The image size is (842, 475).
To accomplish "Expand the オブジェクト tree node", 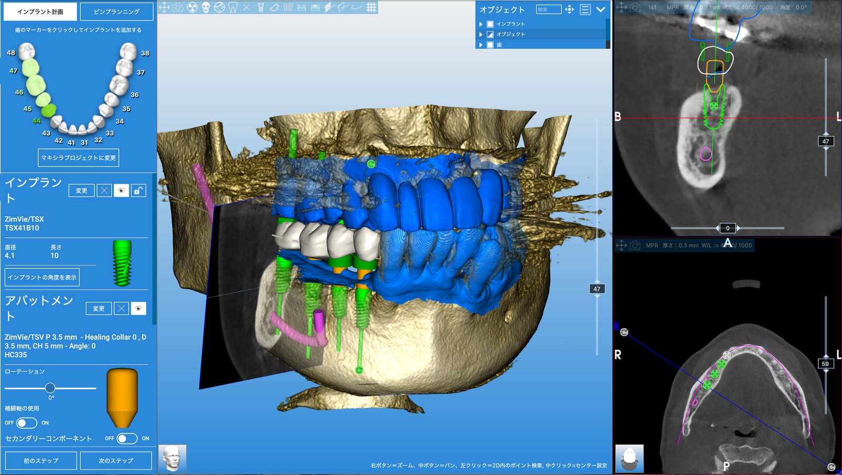I will pyautogui.click(x=480, y=34).
